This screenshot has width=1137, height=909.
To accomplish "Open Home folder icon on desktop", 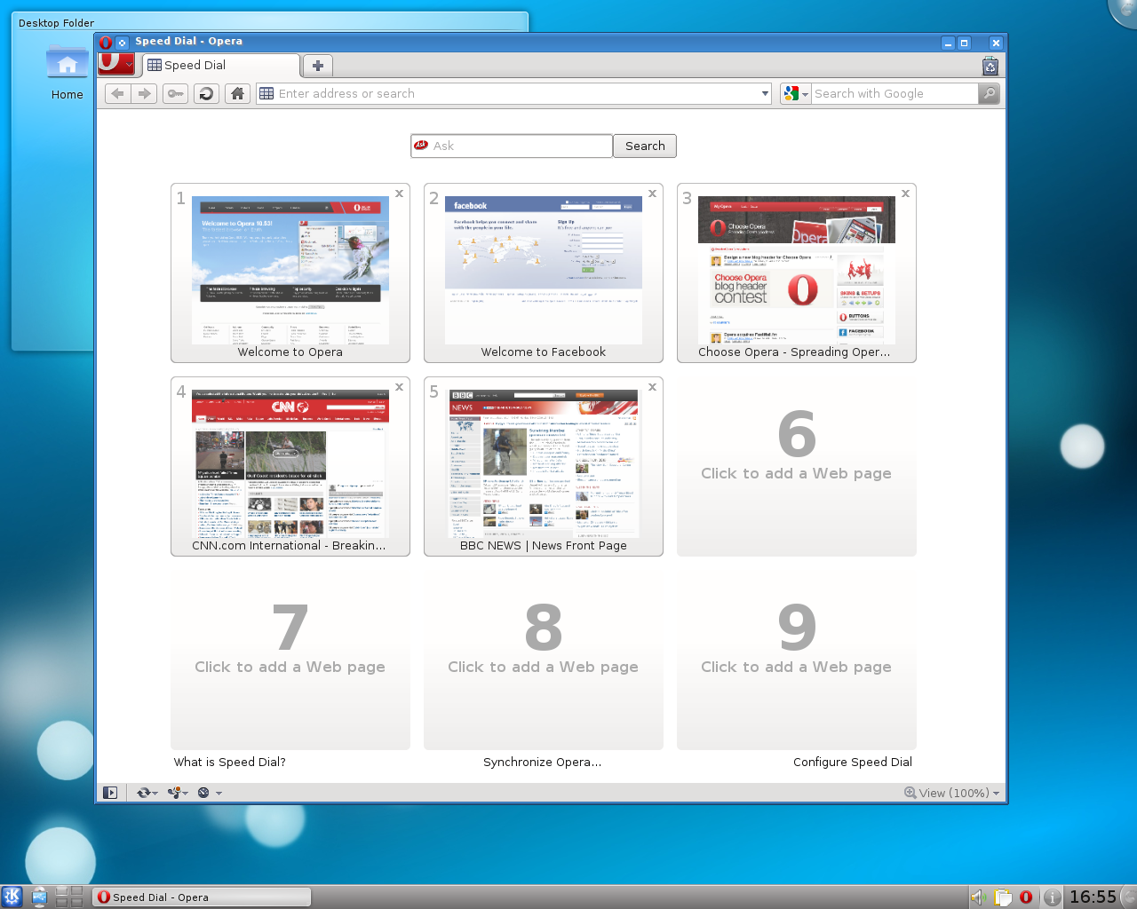I will point(68,73).
